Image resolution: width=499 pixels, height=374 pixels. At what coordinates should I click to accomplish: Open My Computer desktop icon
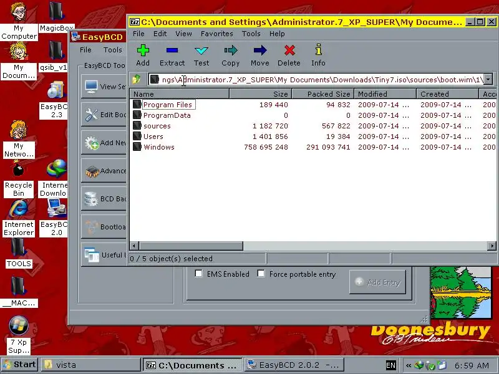19,21
